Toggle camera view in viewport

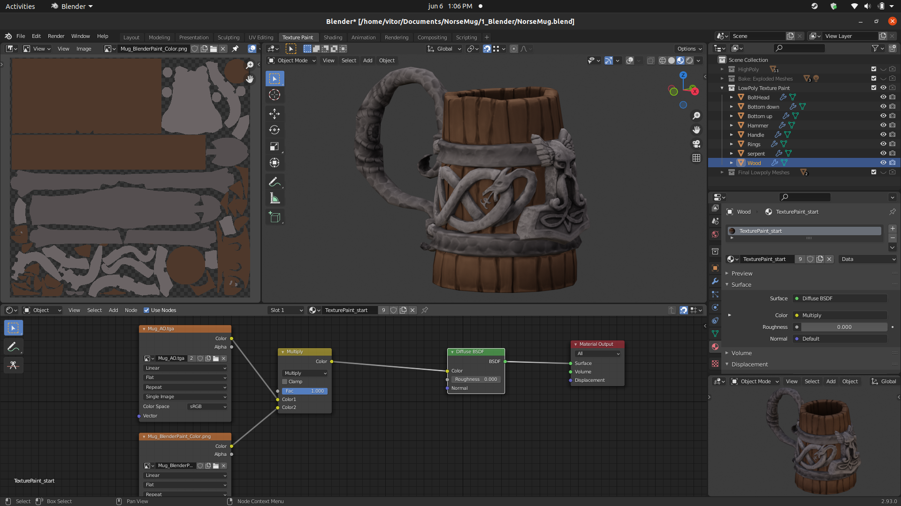coord(696,144)
